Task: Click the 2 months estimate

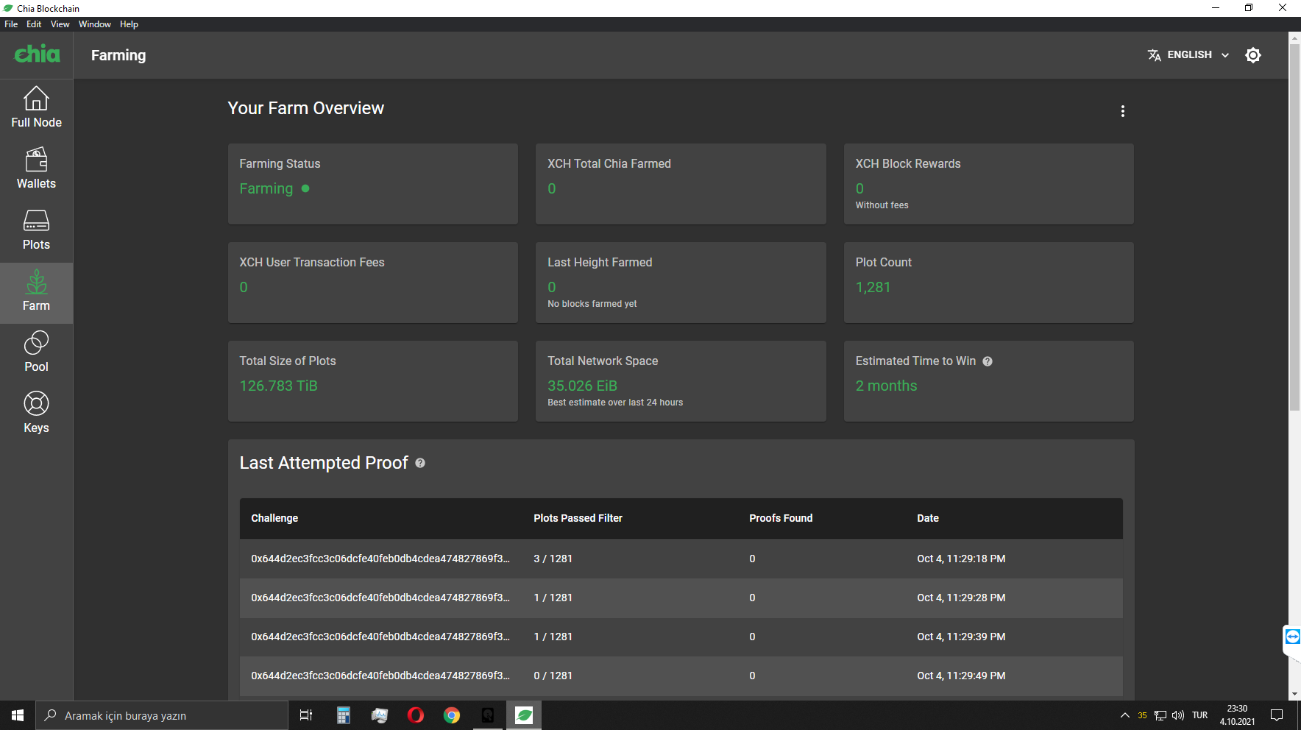Action: (886, 386)
